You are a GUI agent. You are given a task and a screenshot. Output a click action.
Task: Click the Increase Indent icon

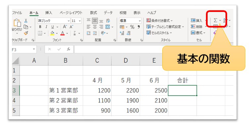[95, 33]
